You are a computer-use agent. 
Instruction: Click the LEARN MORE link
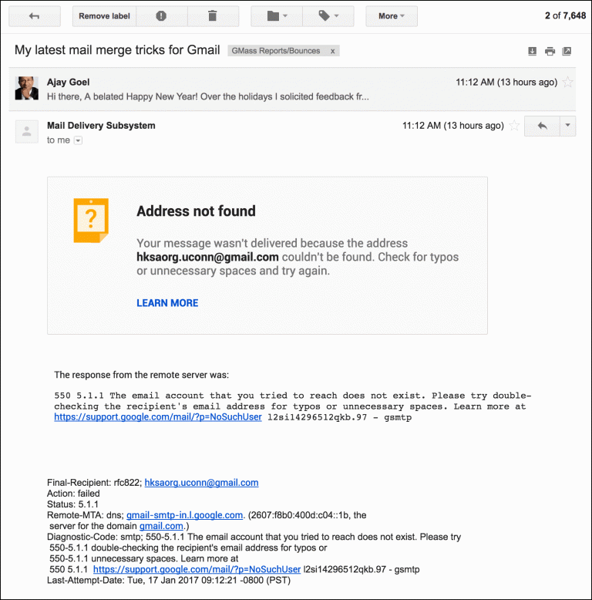pos(167,303)
